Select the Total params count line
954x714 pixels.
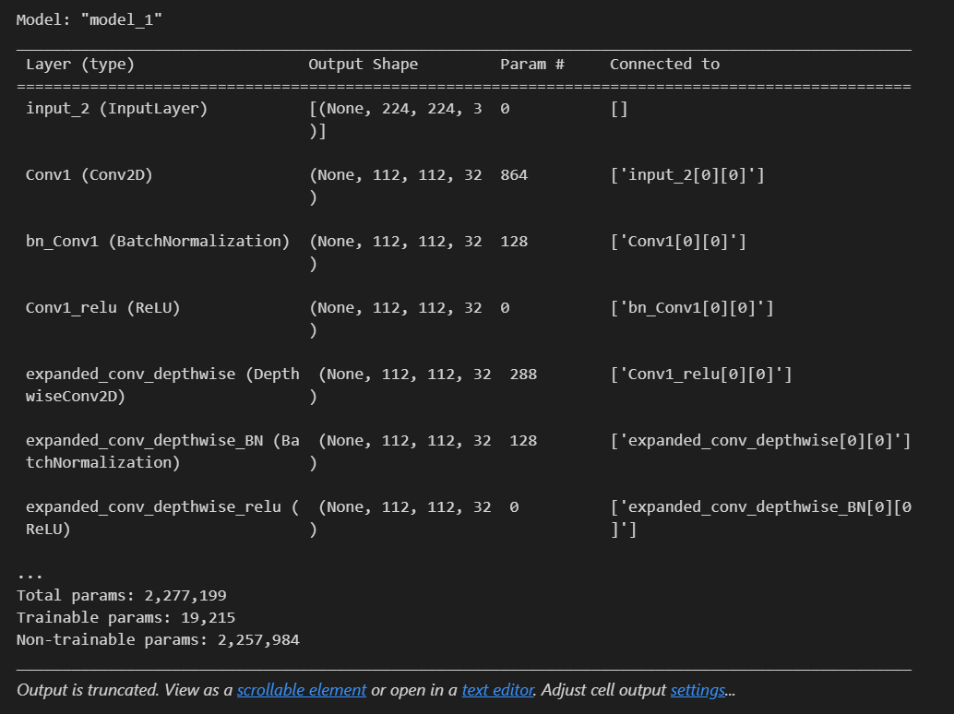[125, 595]
